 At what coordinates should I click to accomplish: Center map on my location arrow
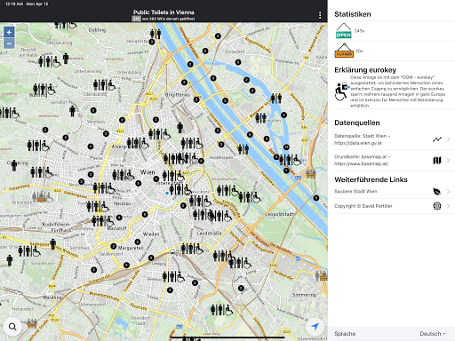[x=315, y=327]
